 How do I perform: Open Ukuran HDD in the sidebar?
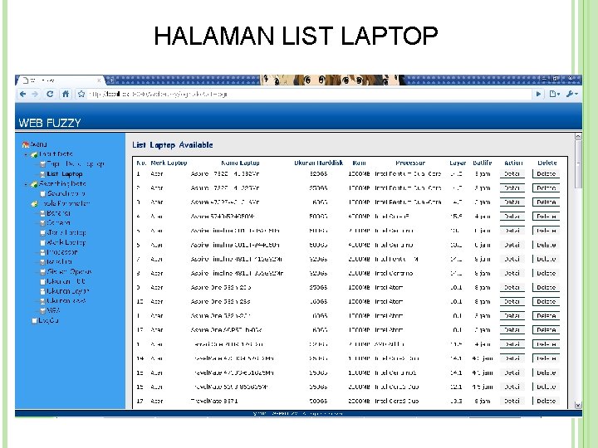(66, 281)
